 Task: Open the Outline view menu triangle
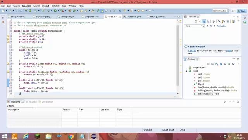point(238,64)
